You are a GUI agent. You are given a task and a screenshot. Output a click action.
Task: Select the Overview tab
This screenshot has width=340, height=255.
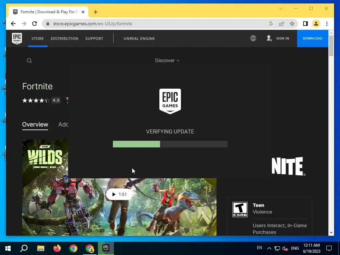[35, 125]
